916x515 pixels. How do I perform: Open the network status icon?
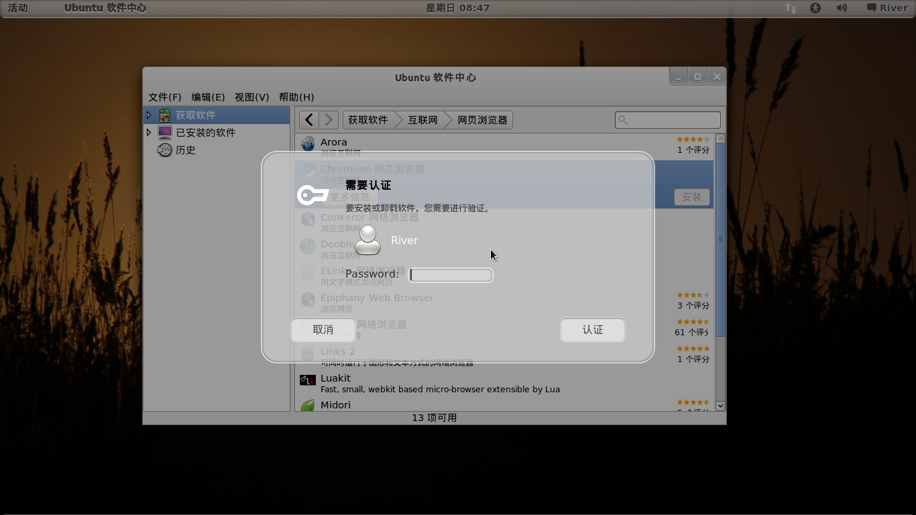[791, 8]
